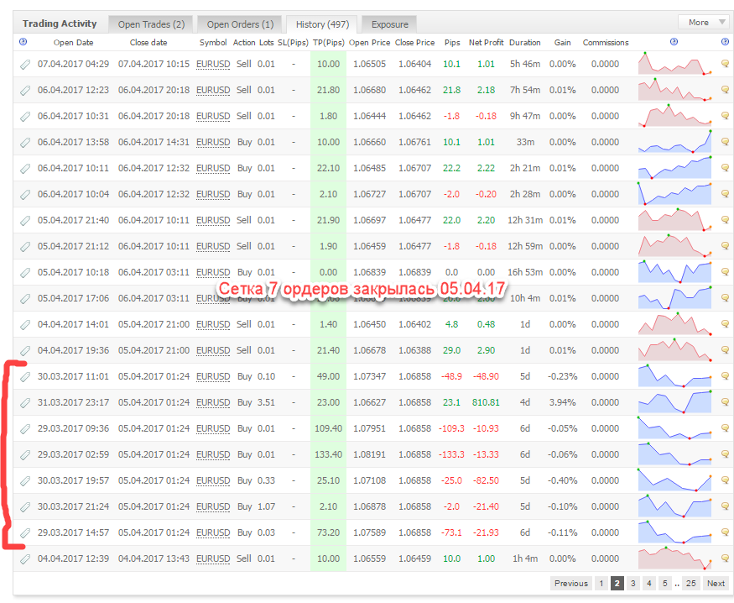
Task: Sort by the Net Profit column header
Action: 486,43
